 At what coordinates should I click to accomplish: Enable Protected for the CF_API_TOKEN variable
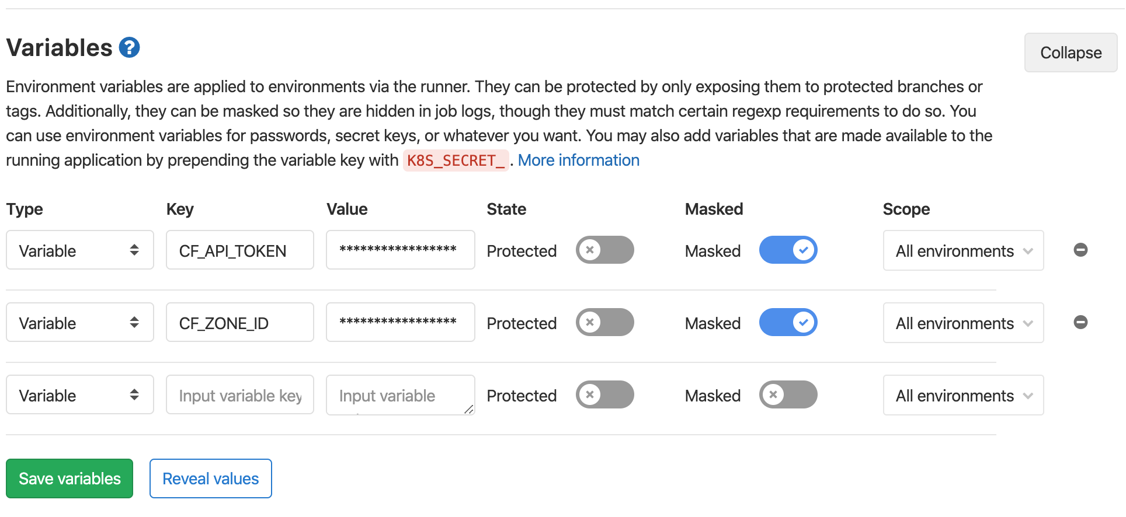pos(605,250)
